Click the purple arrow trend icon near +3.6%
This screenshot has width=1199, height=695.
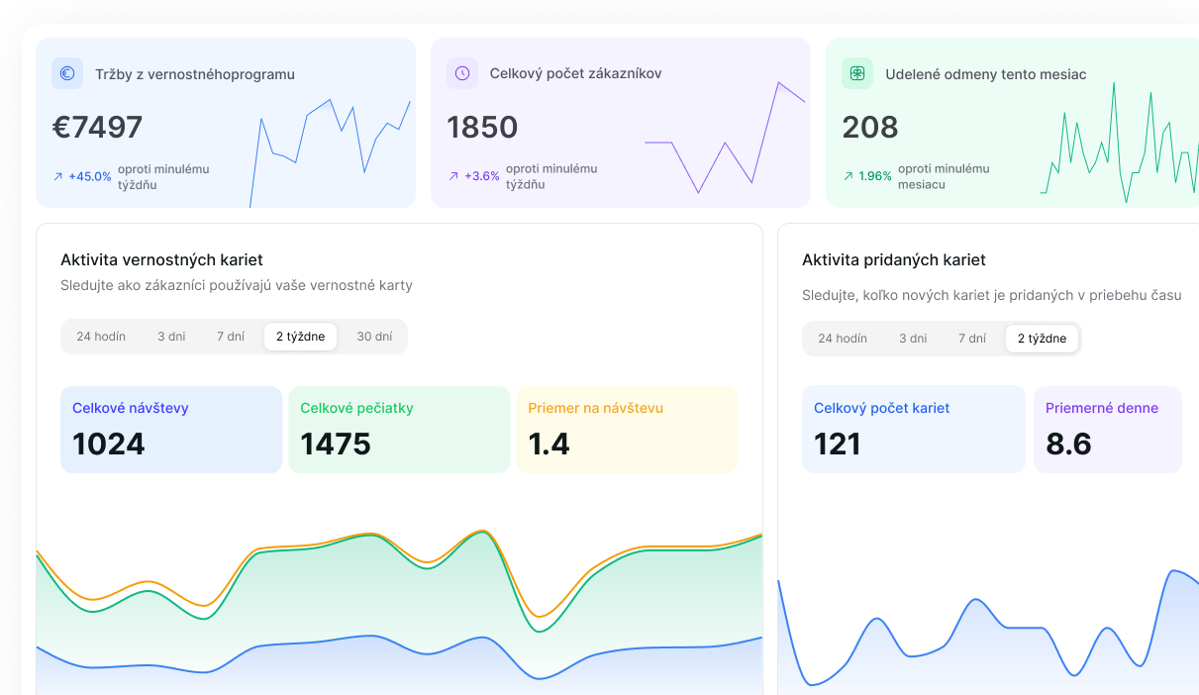453,176
